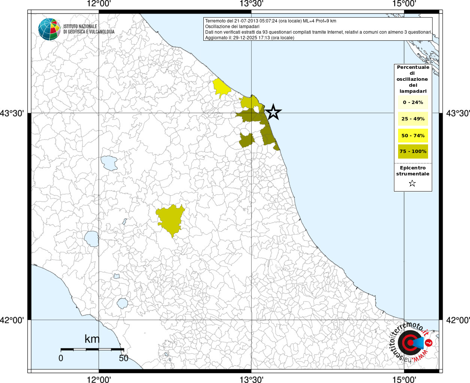Click the bright yellow coastal municipality
The width and height of the screenshot is (470, 383).
221,88
